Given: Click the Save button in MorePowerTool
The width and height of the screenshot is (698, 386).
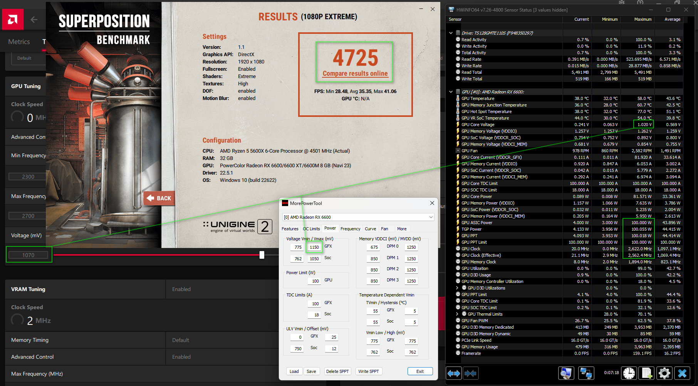Looking at the screenshot, I should tap(311, 371).
